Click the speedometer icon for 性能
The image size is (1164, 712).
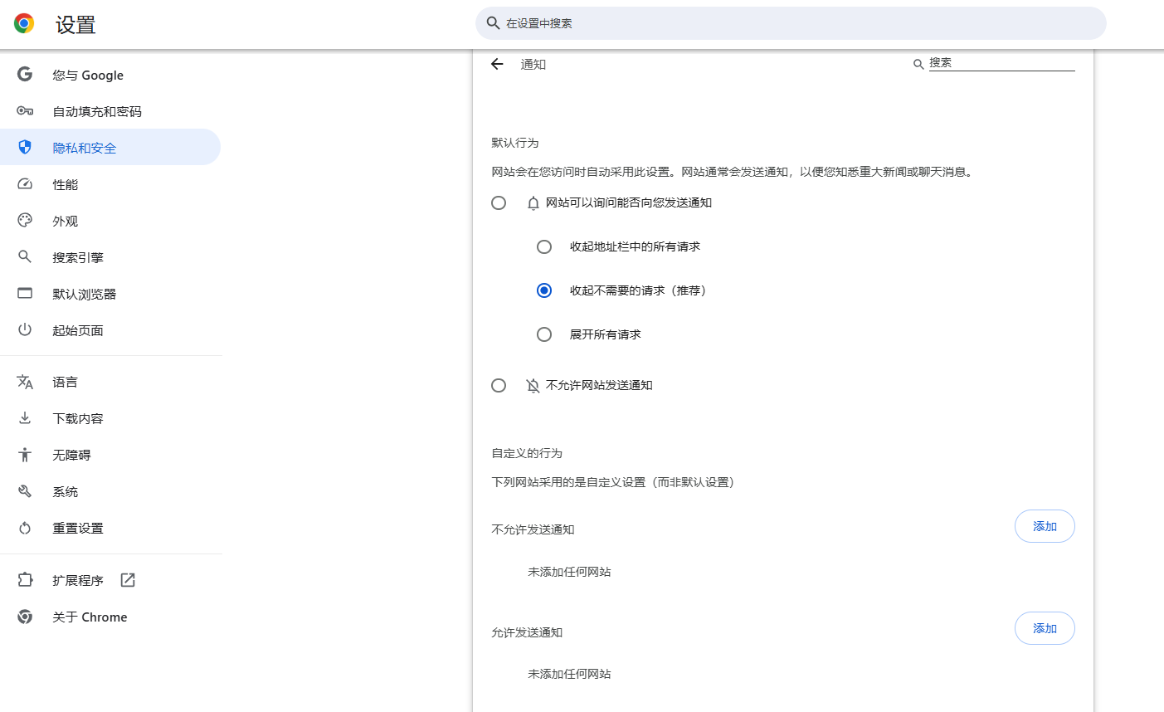tap(25, 184)
